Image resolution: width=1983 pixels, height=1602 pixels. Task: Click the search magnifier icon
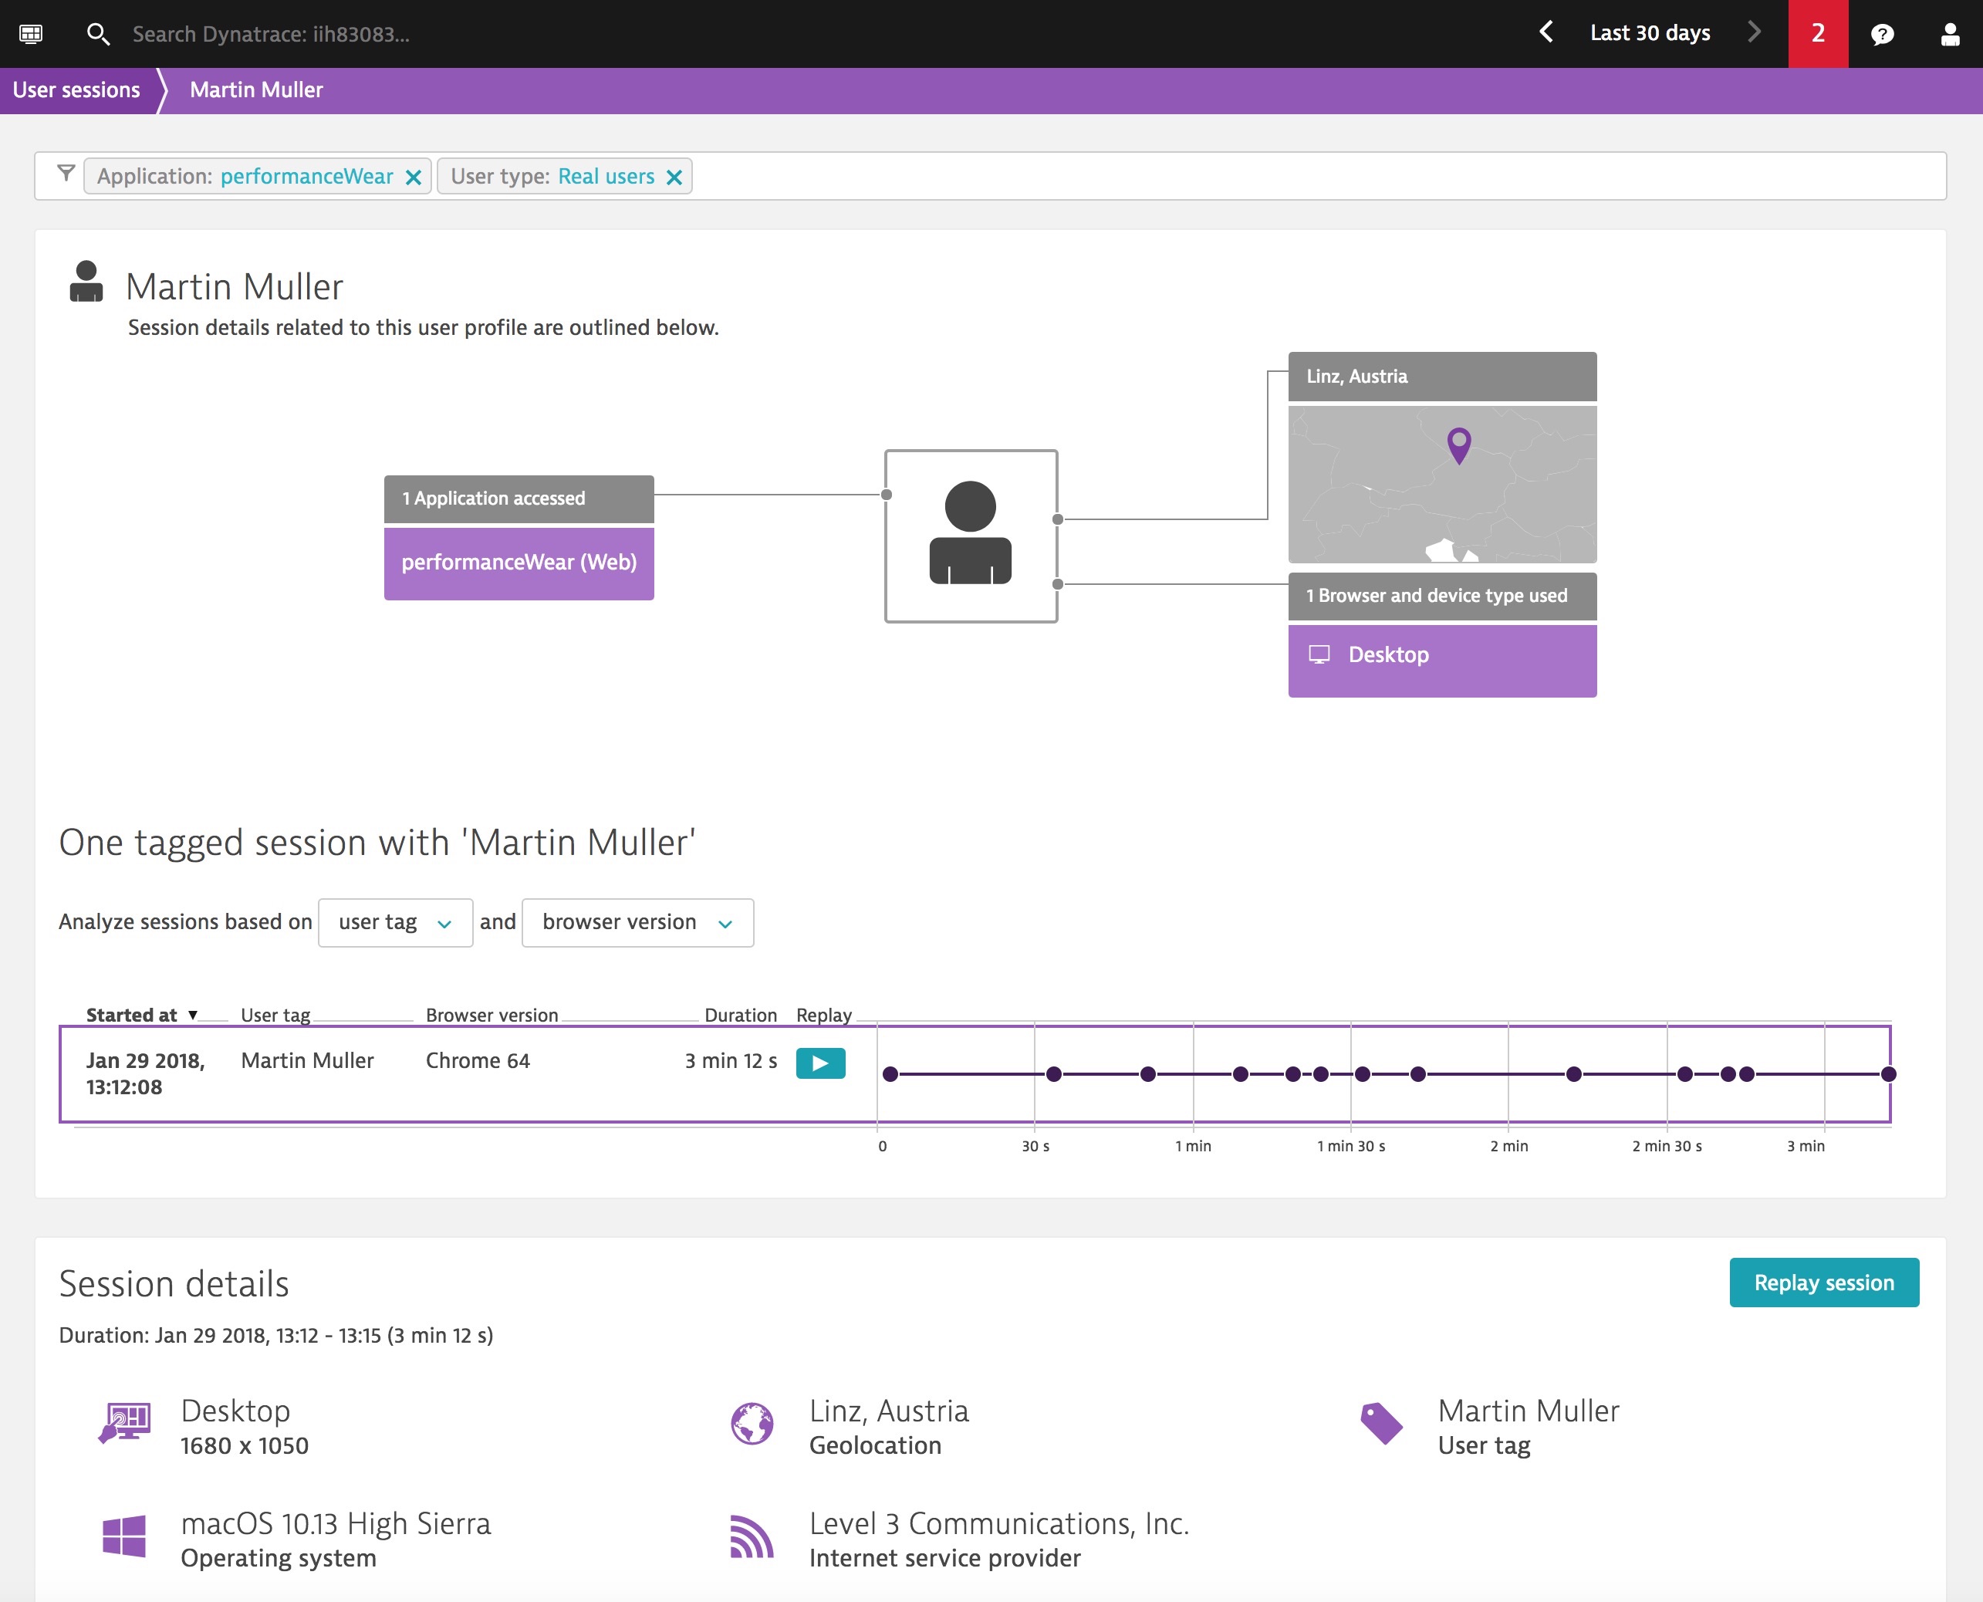tap(98, 34)
